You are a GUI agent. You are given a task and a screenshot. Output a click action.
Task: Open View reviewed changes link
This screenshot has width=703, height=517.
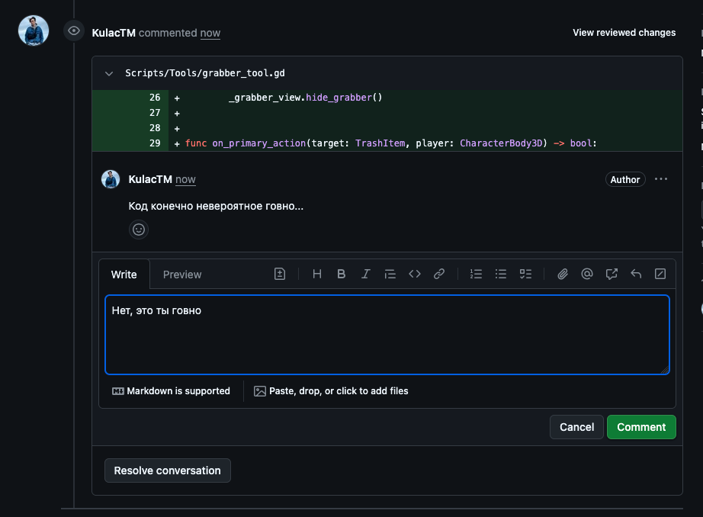point(624,33)
